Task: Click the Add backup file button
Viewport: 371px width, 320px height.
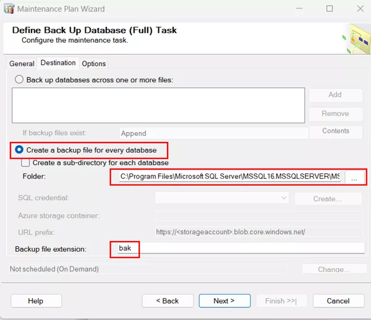Action: point(335,95)
